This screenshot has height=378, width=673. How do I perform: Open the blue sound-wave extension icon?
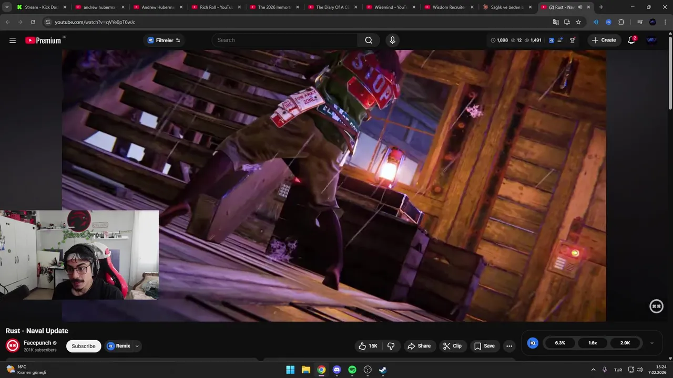point(596,22)
